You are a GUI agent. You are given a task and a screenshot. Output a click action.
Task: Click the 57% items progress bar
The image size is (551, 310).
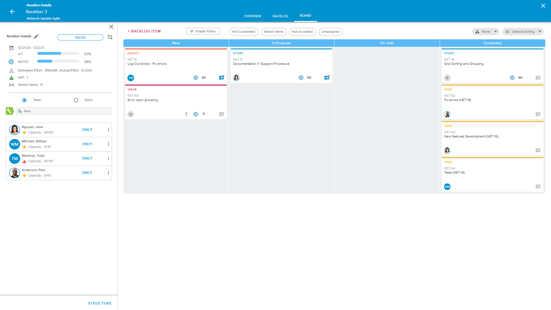58,53
